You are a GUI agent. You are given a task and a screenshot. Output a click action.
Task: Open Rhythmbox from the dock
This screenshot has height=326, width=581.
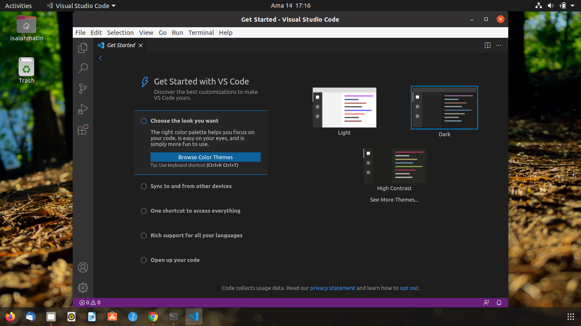[71, 317]
